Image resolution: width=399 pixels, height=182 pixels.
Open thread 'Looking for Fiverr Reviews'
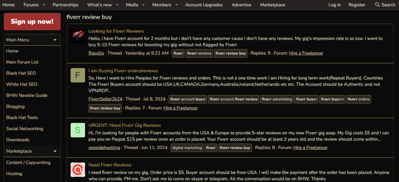[x=116, y=31]
